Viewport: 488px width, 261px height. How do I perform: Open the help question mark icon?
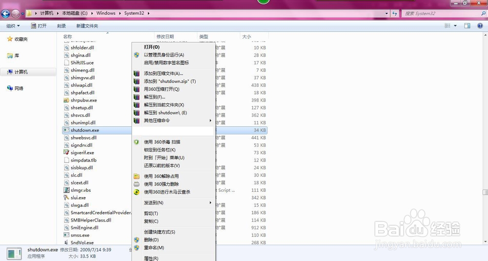point(480,26)
